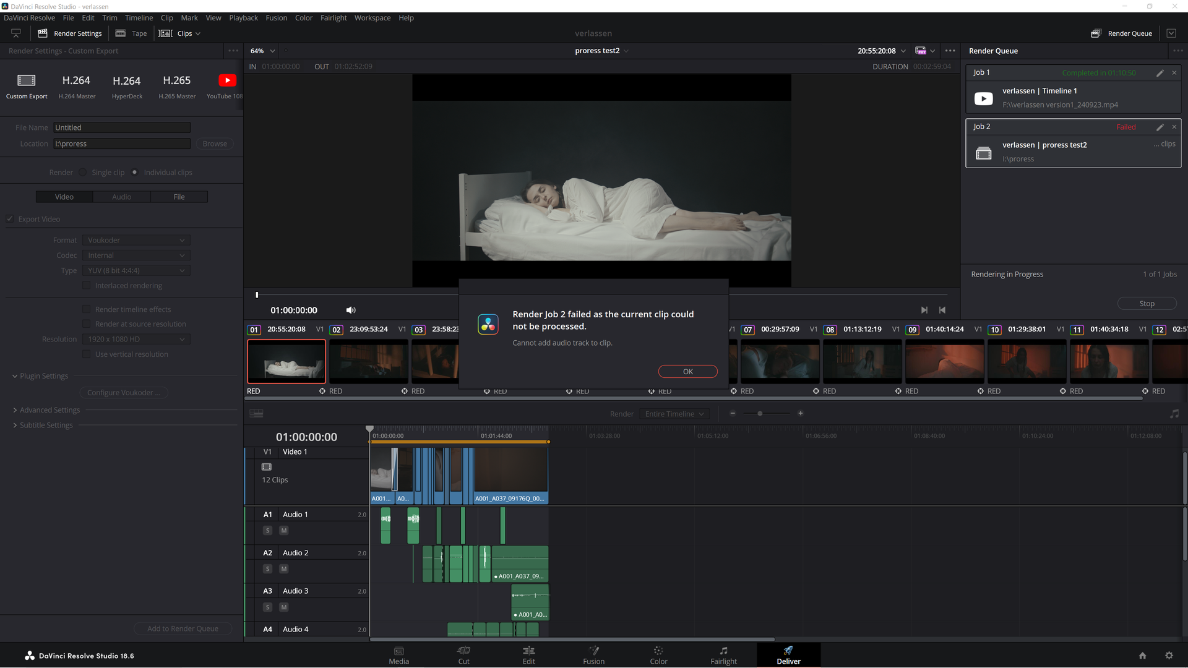The image size is (1188, 668).
Task: Open project settings gear icon
Action: tap(1169, 656)
